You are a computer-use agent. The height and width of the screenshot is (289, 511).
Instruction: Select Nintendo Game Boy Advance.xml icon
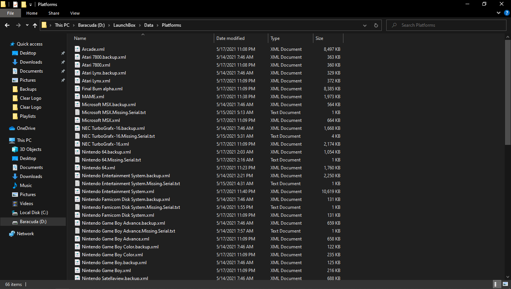click(x=77, y=239)
